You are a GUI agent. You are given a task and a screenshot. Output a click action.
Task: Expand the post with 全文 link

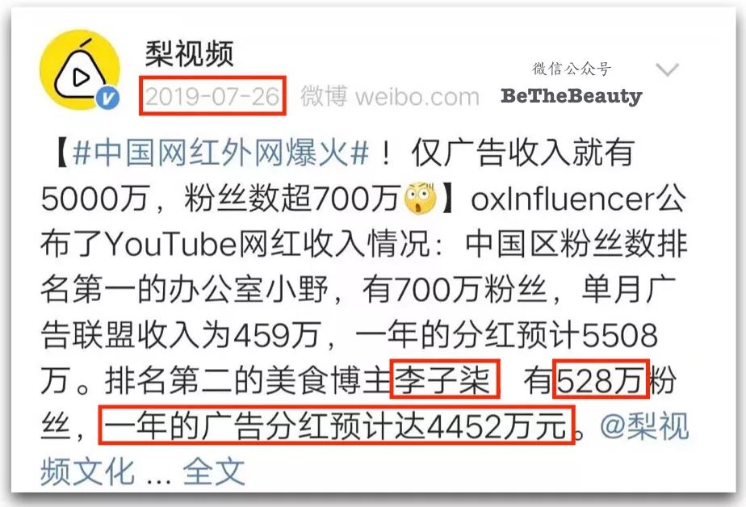click(x=214, y=471)
